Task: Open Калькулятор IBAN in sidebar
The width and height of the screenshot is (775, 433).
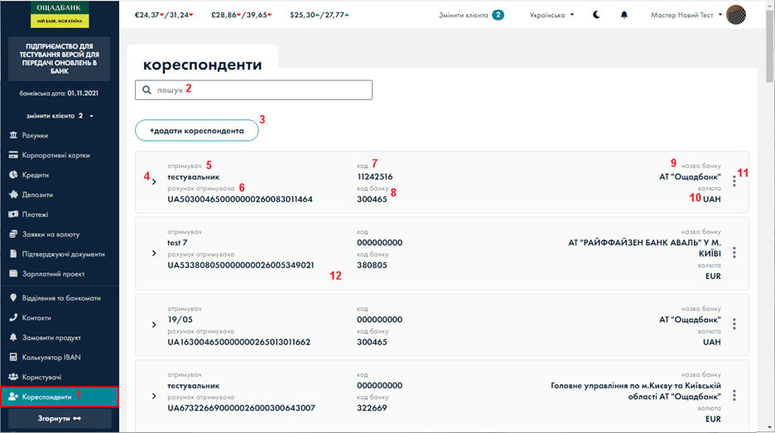Action: (51, 357)
